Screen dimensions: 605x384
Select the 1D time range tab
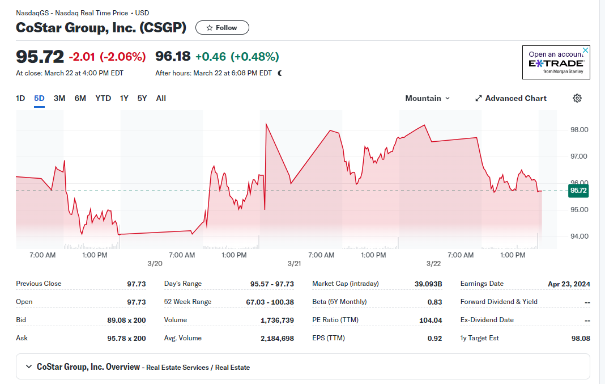(x=20, y=98)
